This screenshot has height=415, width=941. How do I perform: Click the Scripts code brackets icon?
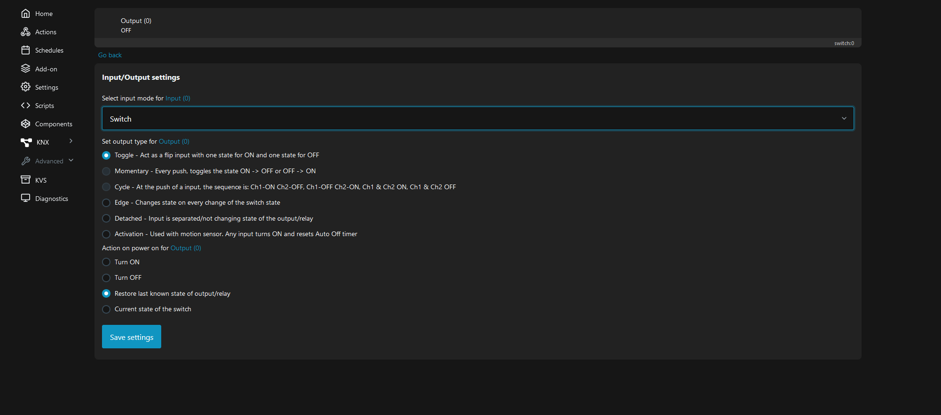point(25,106)
